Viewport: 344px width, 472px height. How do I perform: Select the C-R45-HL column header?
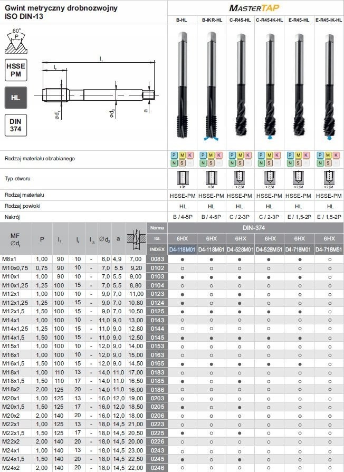240,20
